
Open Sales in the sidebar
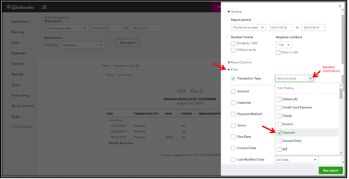[15, 43]
